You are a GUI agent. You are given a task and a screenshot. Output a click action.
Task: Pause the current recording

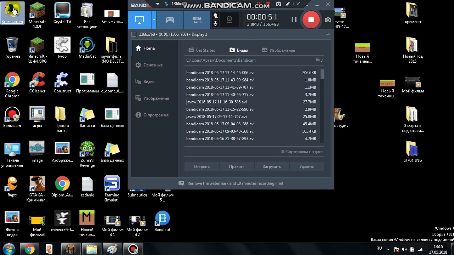pyautogui.click(x=294, y=20)
